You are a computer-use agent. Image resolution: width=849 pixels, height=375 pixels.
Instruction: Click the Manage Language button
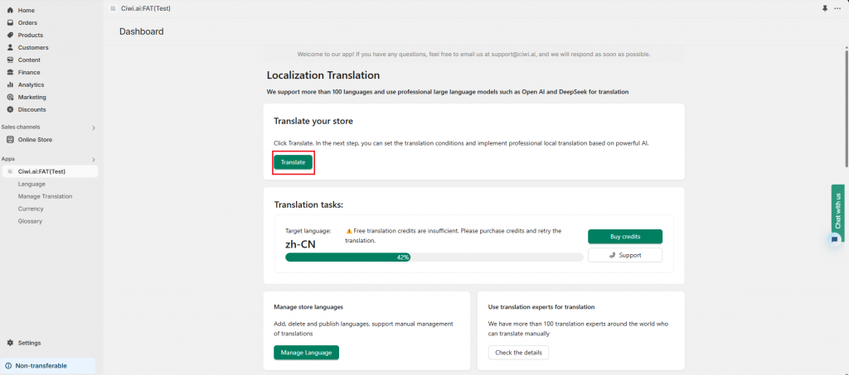306,353
